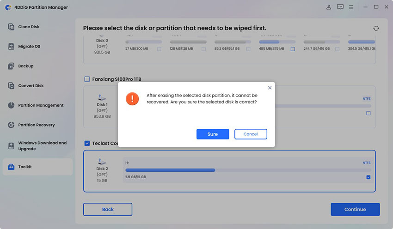Check the 485 MB/875 MB partition checkbox
393x229 pixels.
(x=293, y=49)
